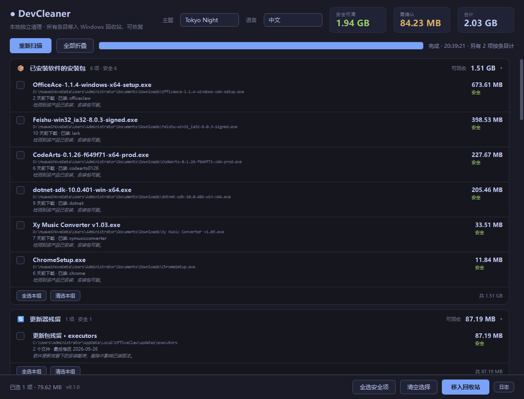Click the executors 87.19 MB size value

tap(489, 336)
